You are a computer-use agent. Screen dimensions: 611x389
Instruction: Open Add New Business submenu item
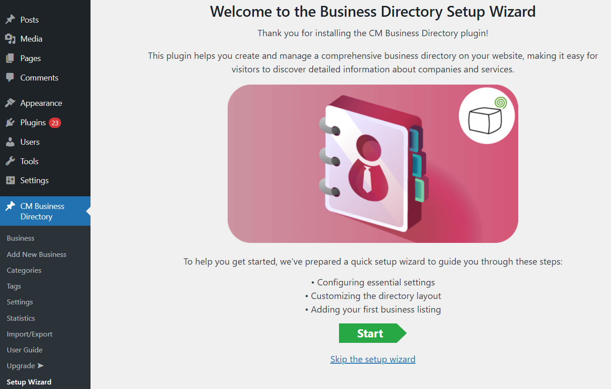(x=37, y=254)
